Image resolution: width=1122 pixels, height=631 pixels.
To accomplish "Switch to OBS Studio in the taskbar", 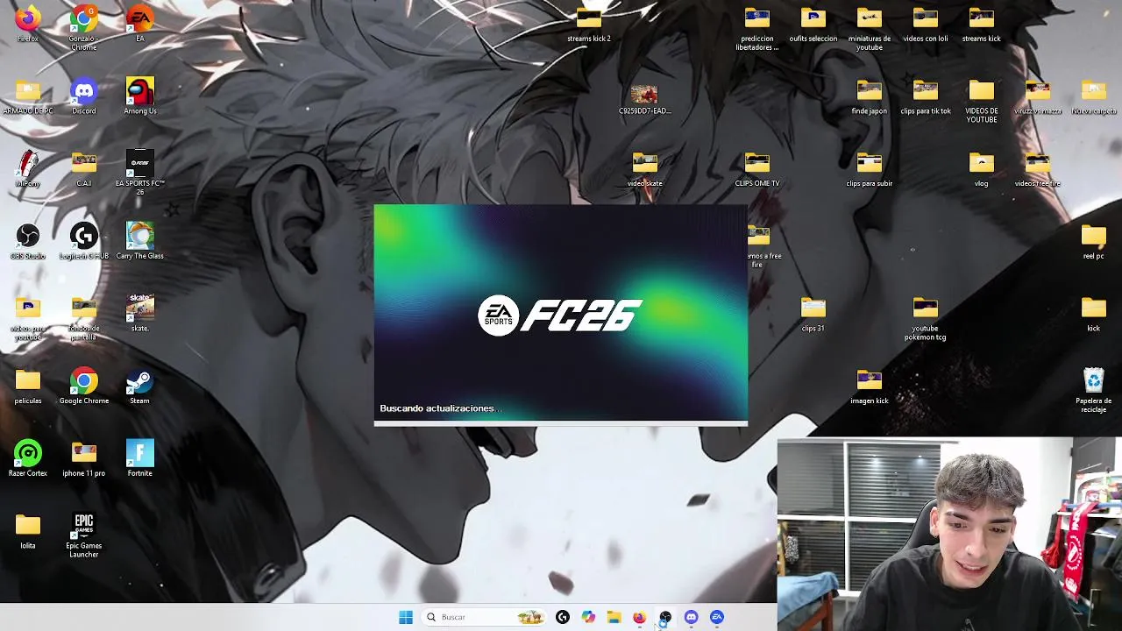I will click(x=665, y=617).
